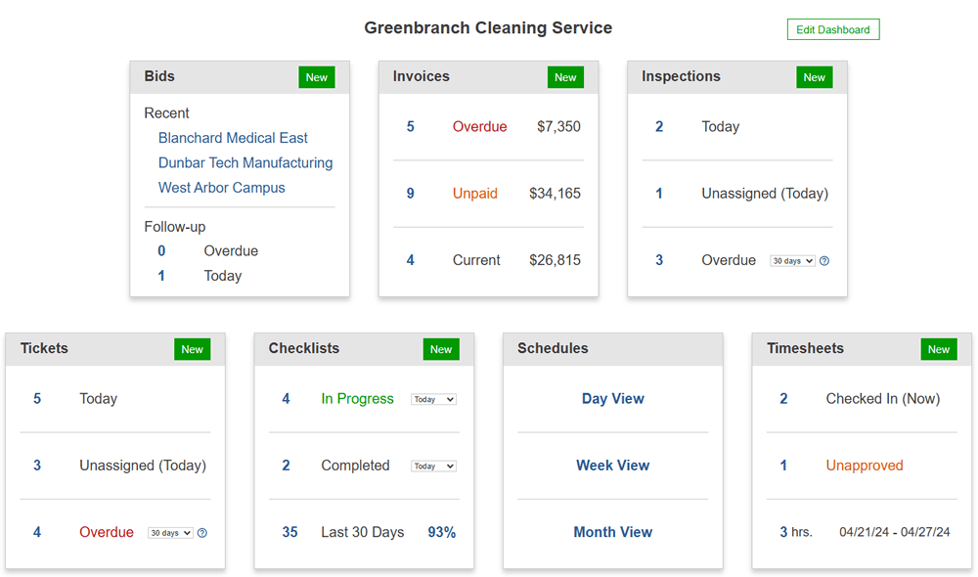978x577 pixels.
Task: Open Inspections Overdue 30 days dropdown
Action: click(x=792, y=261)
